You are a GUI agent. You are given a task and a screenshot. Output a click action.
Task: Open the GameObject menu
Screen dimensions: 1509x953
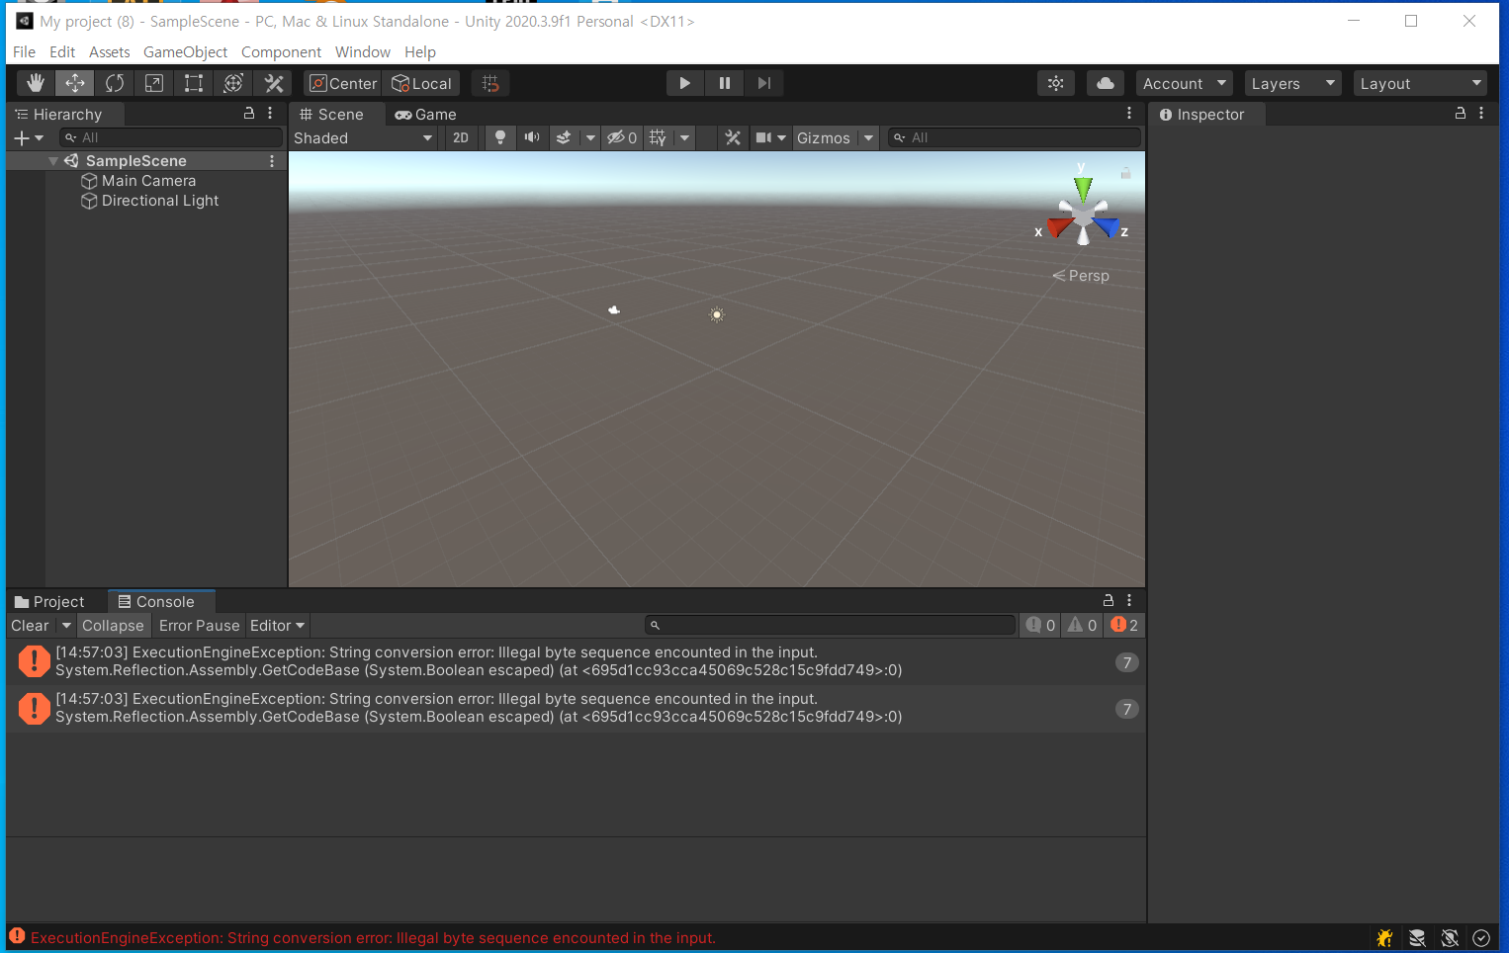(185, 51)
